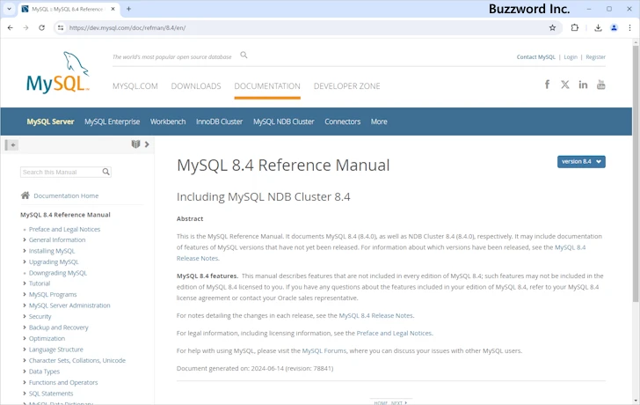Open the browser extensions puzzle icon
The width and height of the screenshot is (640, 405).
tap(575, 27)
